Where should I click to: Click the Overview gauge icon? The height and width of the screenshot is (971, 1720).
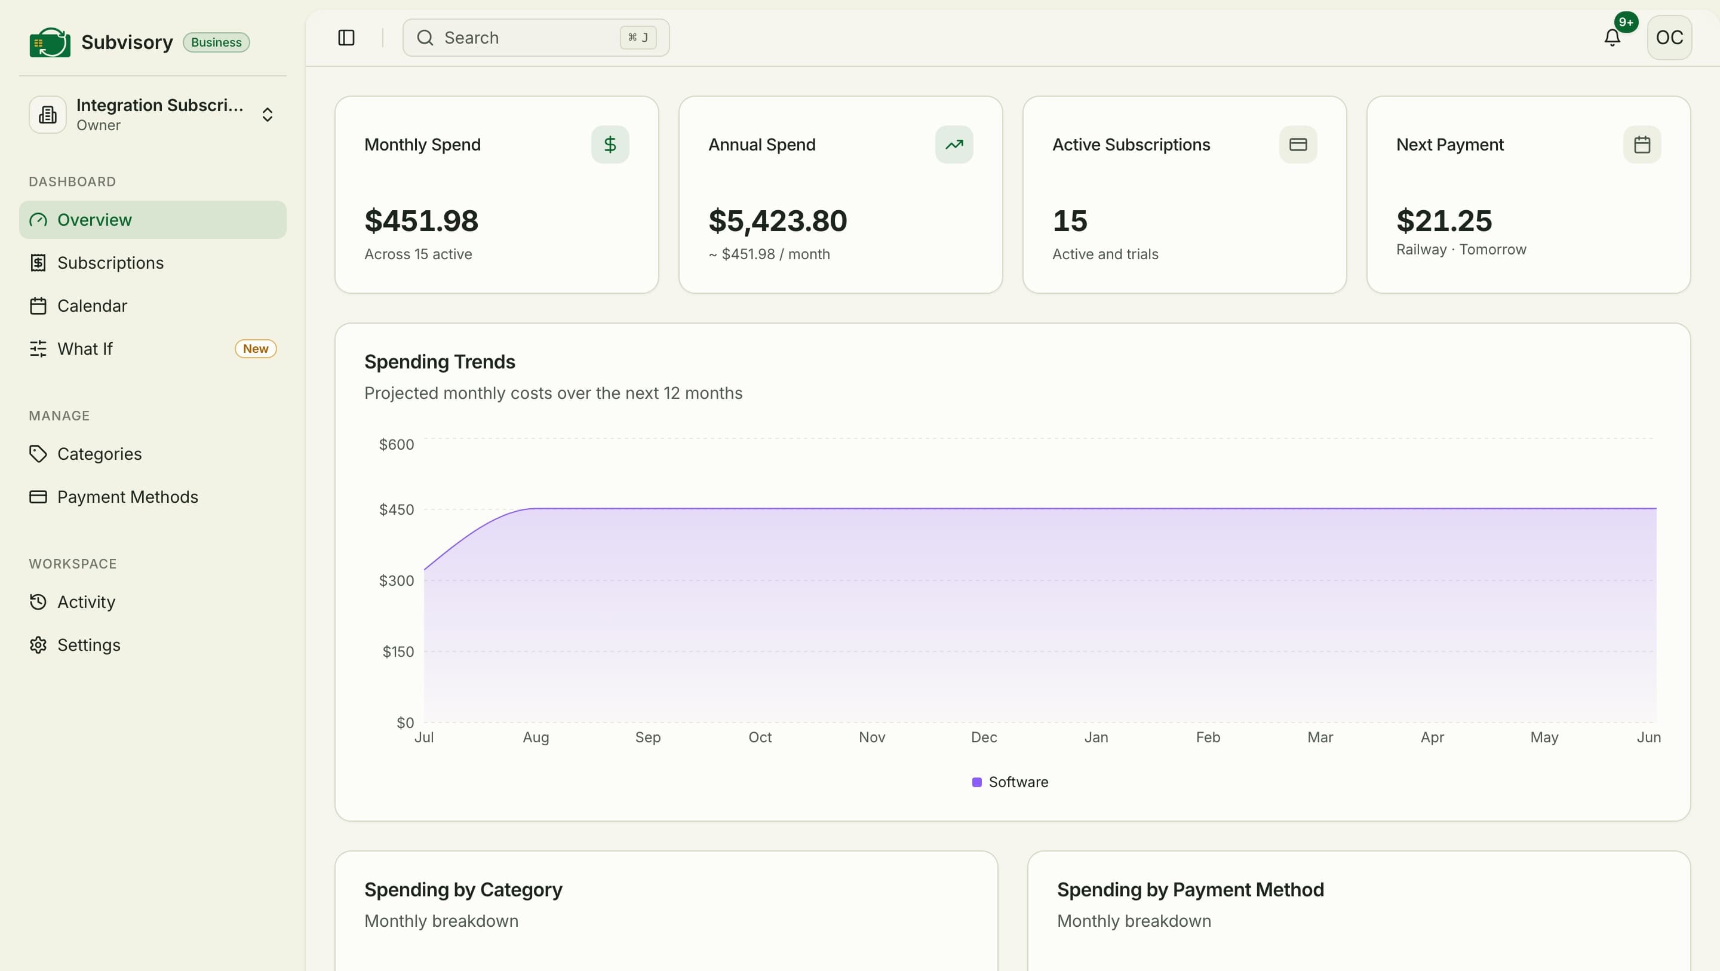click(x=38, y=220)
